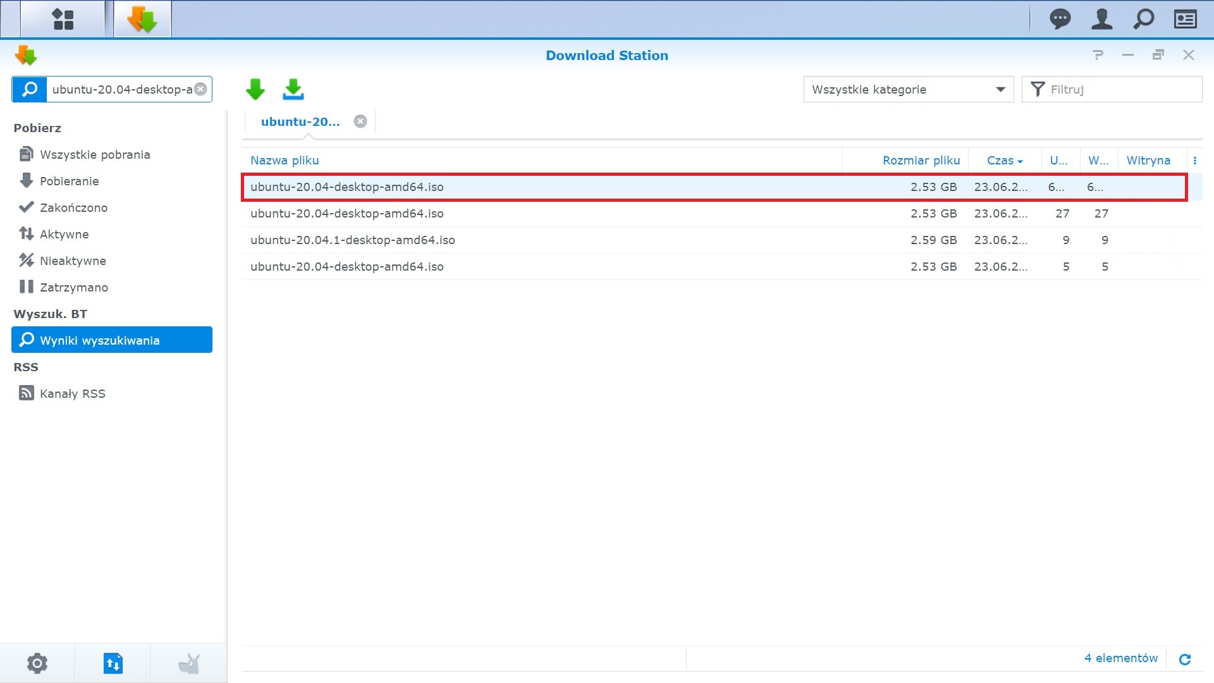The width and height of the screenshot is (1214, 683).
Task: Open the widgets panel icon
Action: (x=1186, y=19)
